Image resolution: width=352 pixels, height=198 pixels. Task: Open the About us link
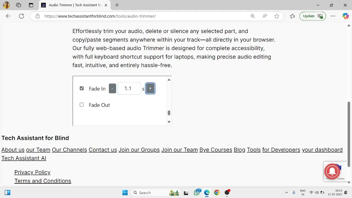click(13, 150)
